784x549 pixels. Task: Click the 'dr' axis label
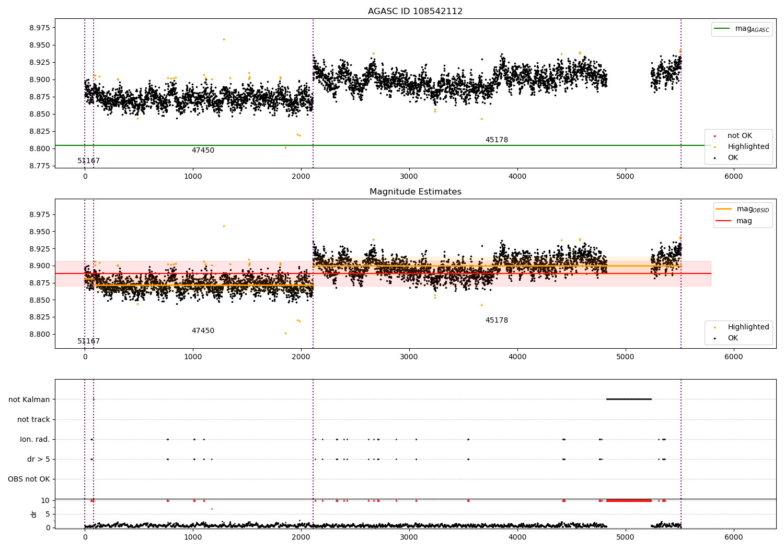click(33, 514)
